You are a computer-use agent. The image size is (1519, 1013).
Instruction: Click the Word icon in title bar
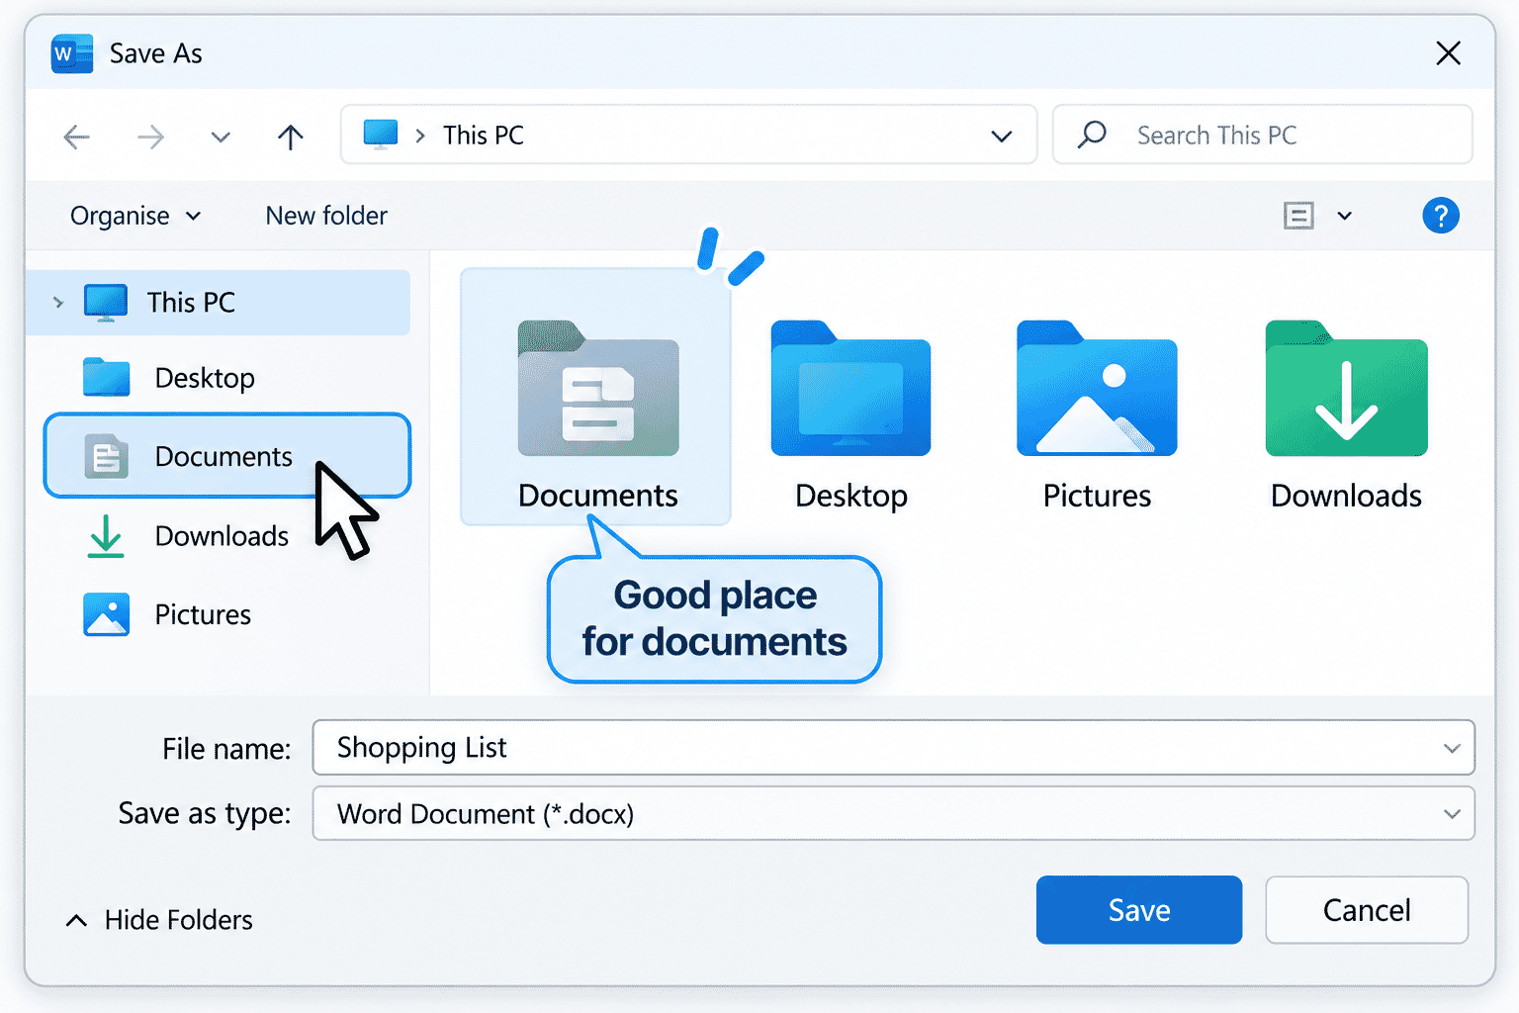coord(71,53)
